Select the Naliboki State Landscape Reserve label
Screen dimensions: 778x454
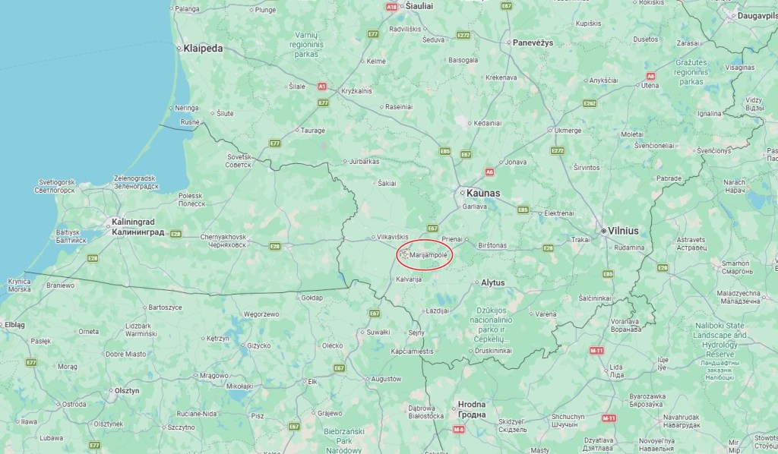[x=720, y=340]
